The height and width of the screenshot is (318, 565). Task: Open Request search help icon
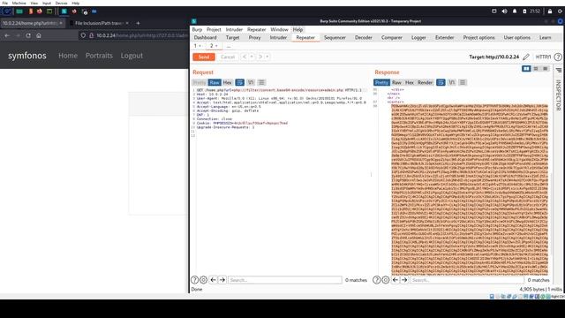[194, 280]
